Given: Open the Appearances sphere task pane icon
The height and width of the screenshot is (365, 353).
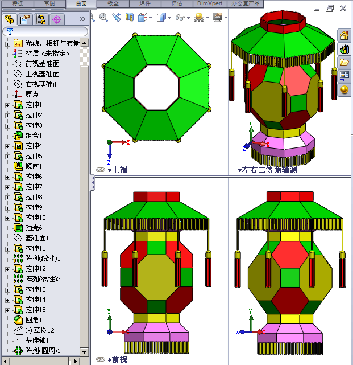Looking at the screenshot, I should point(344,89).
